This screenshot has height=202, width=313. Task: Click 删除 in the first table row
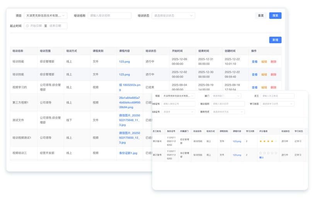click(x=274, y=62)
